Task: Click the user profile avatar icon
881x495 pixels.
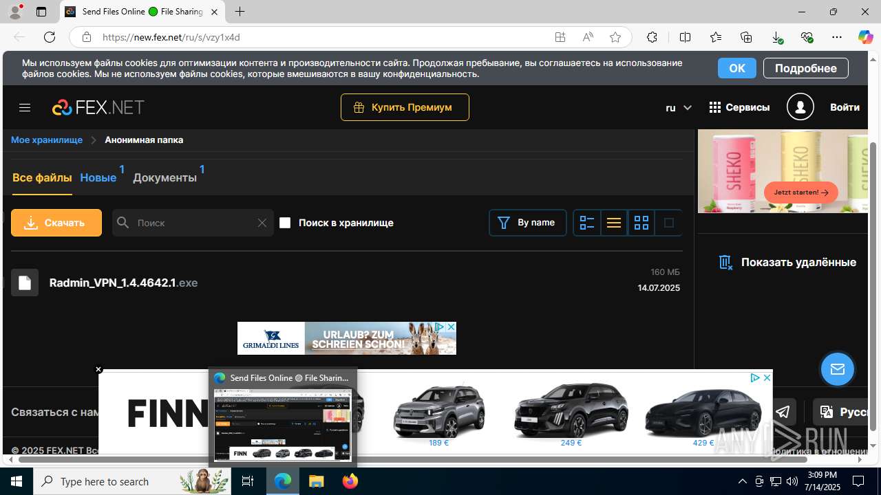Action: [800, 107]
